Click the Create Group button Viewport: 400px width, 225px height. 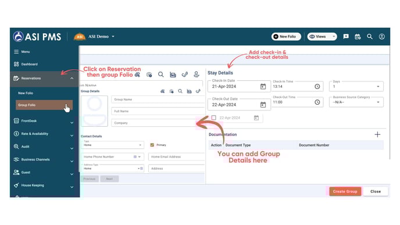click(345, 191)
